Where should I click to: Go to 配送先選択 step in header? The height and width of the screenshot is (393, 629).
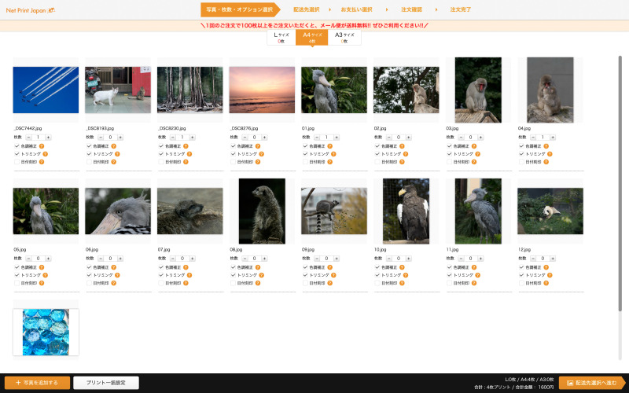click(x=307, y=9)
